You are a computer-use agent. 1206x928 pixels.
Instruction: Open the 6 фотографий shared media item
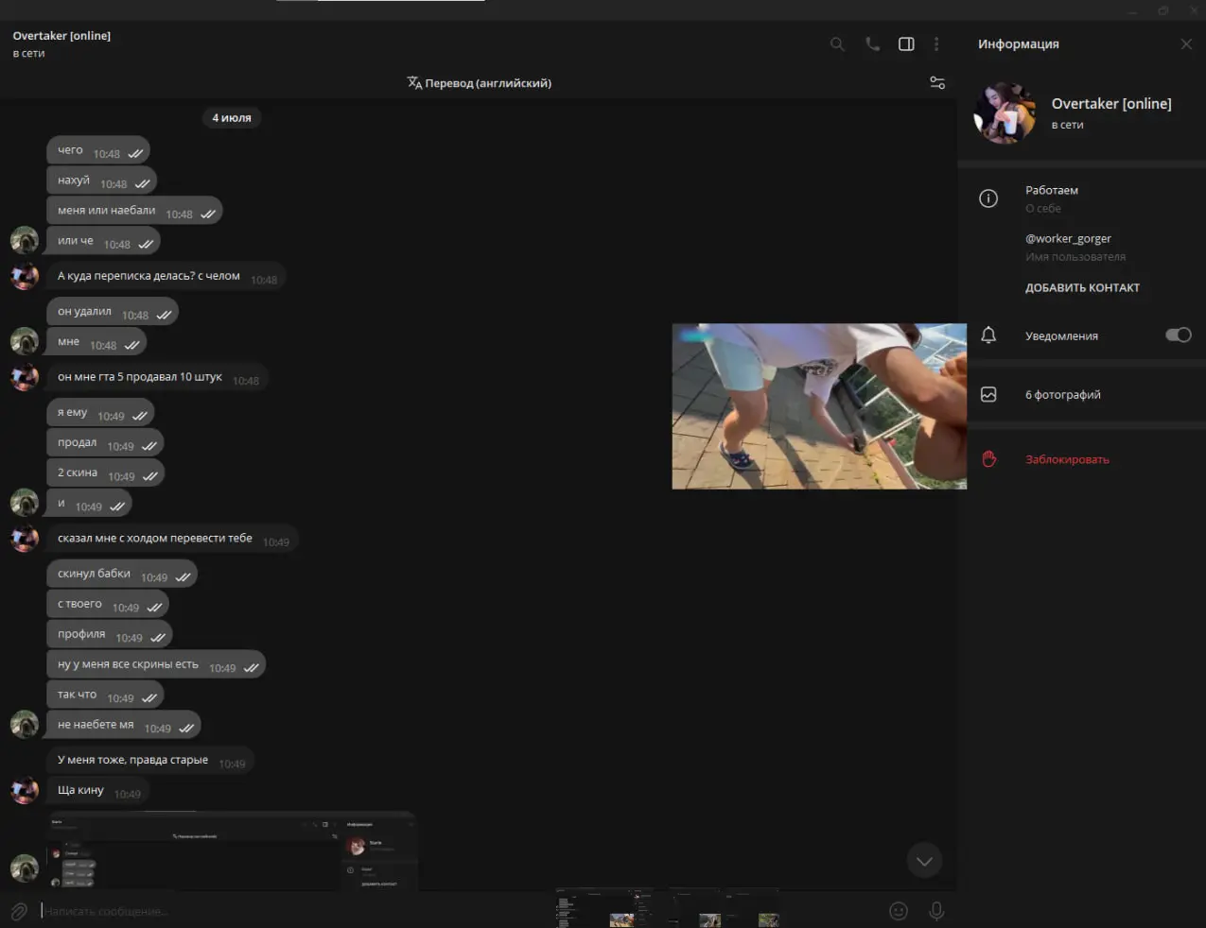[x=1062, y=395]
